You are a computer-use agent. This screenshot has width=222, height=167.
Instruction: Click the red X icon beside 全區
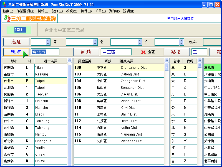(x=143, y=52)
